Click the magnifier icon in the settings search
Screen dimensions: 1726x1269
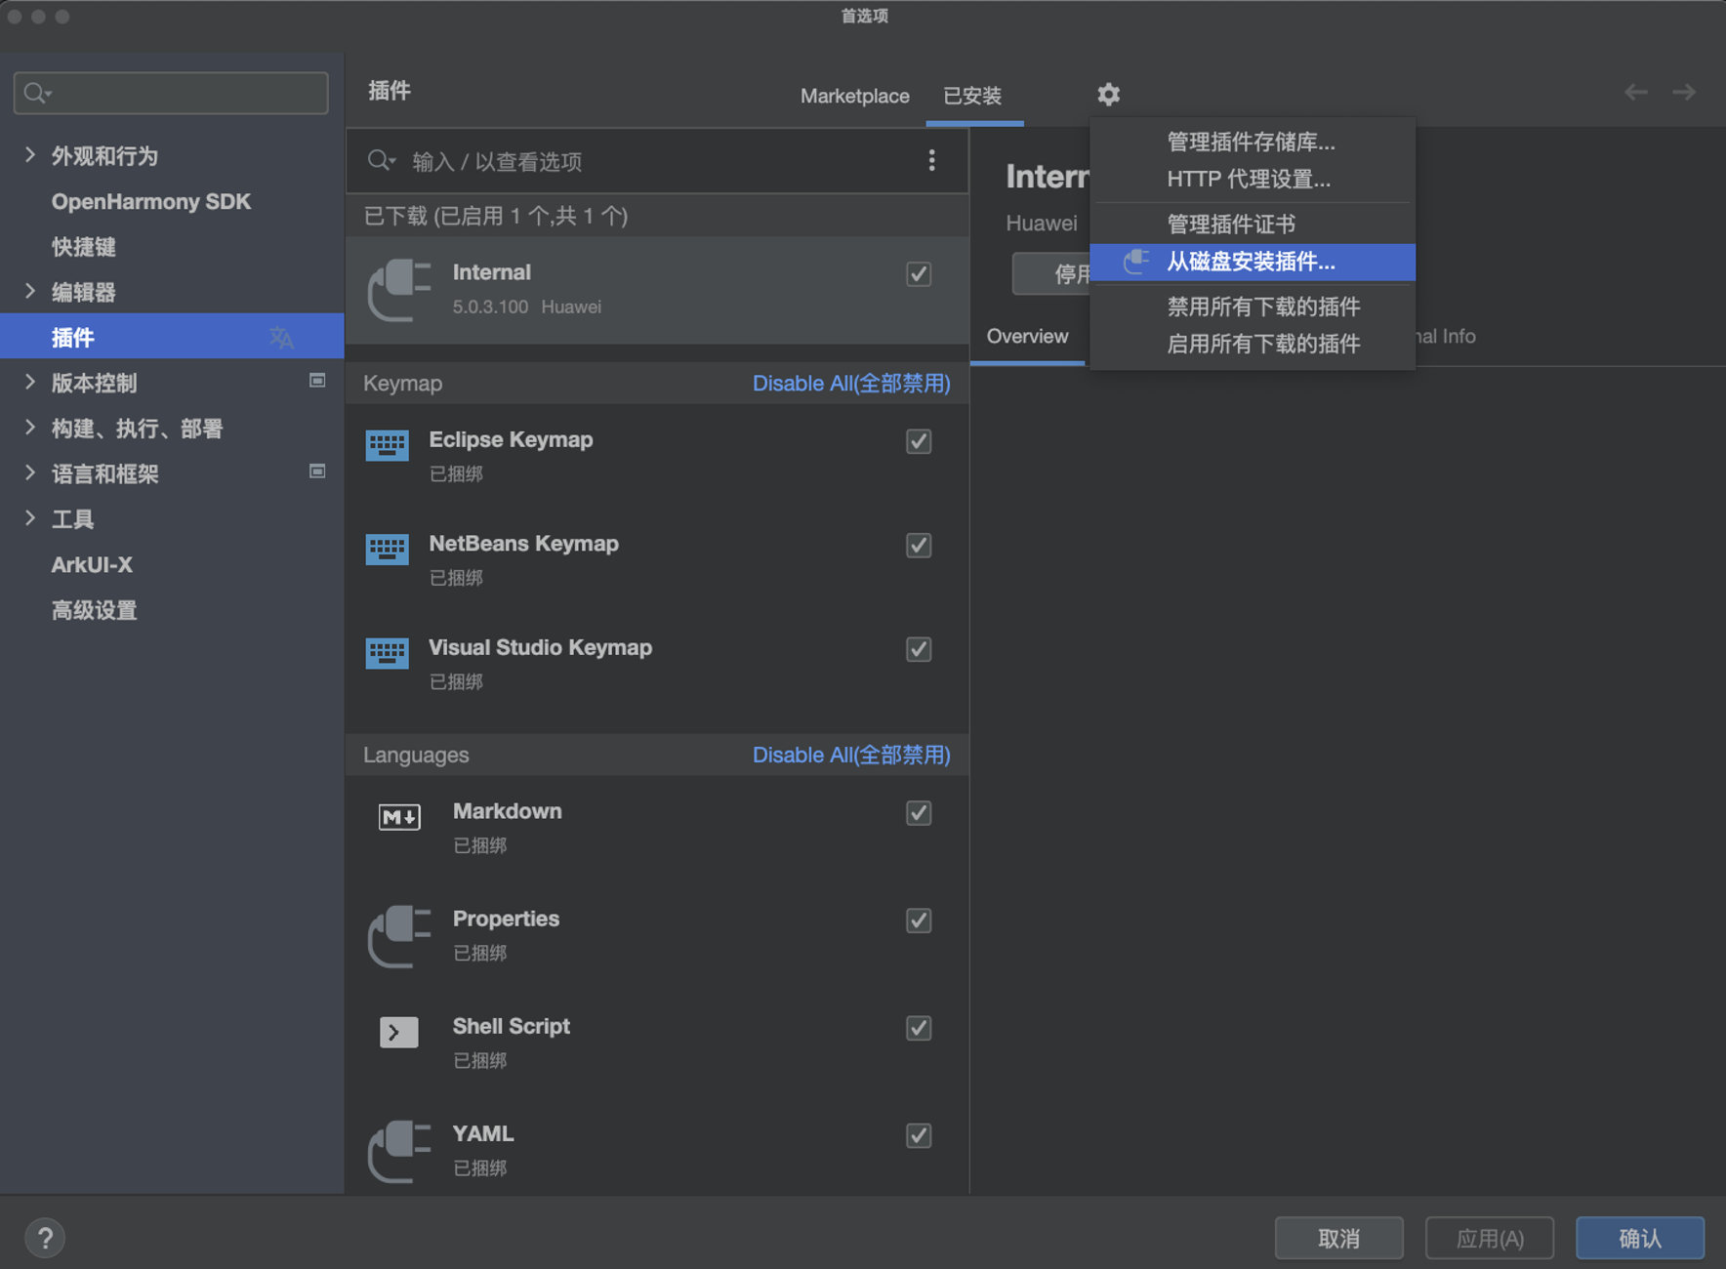coord(37,93)
